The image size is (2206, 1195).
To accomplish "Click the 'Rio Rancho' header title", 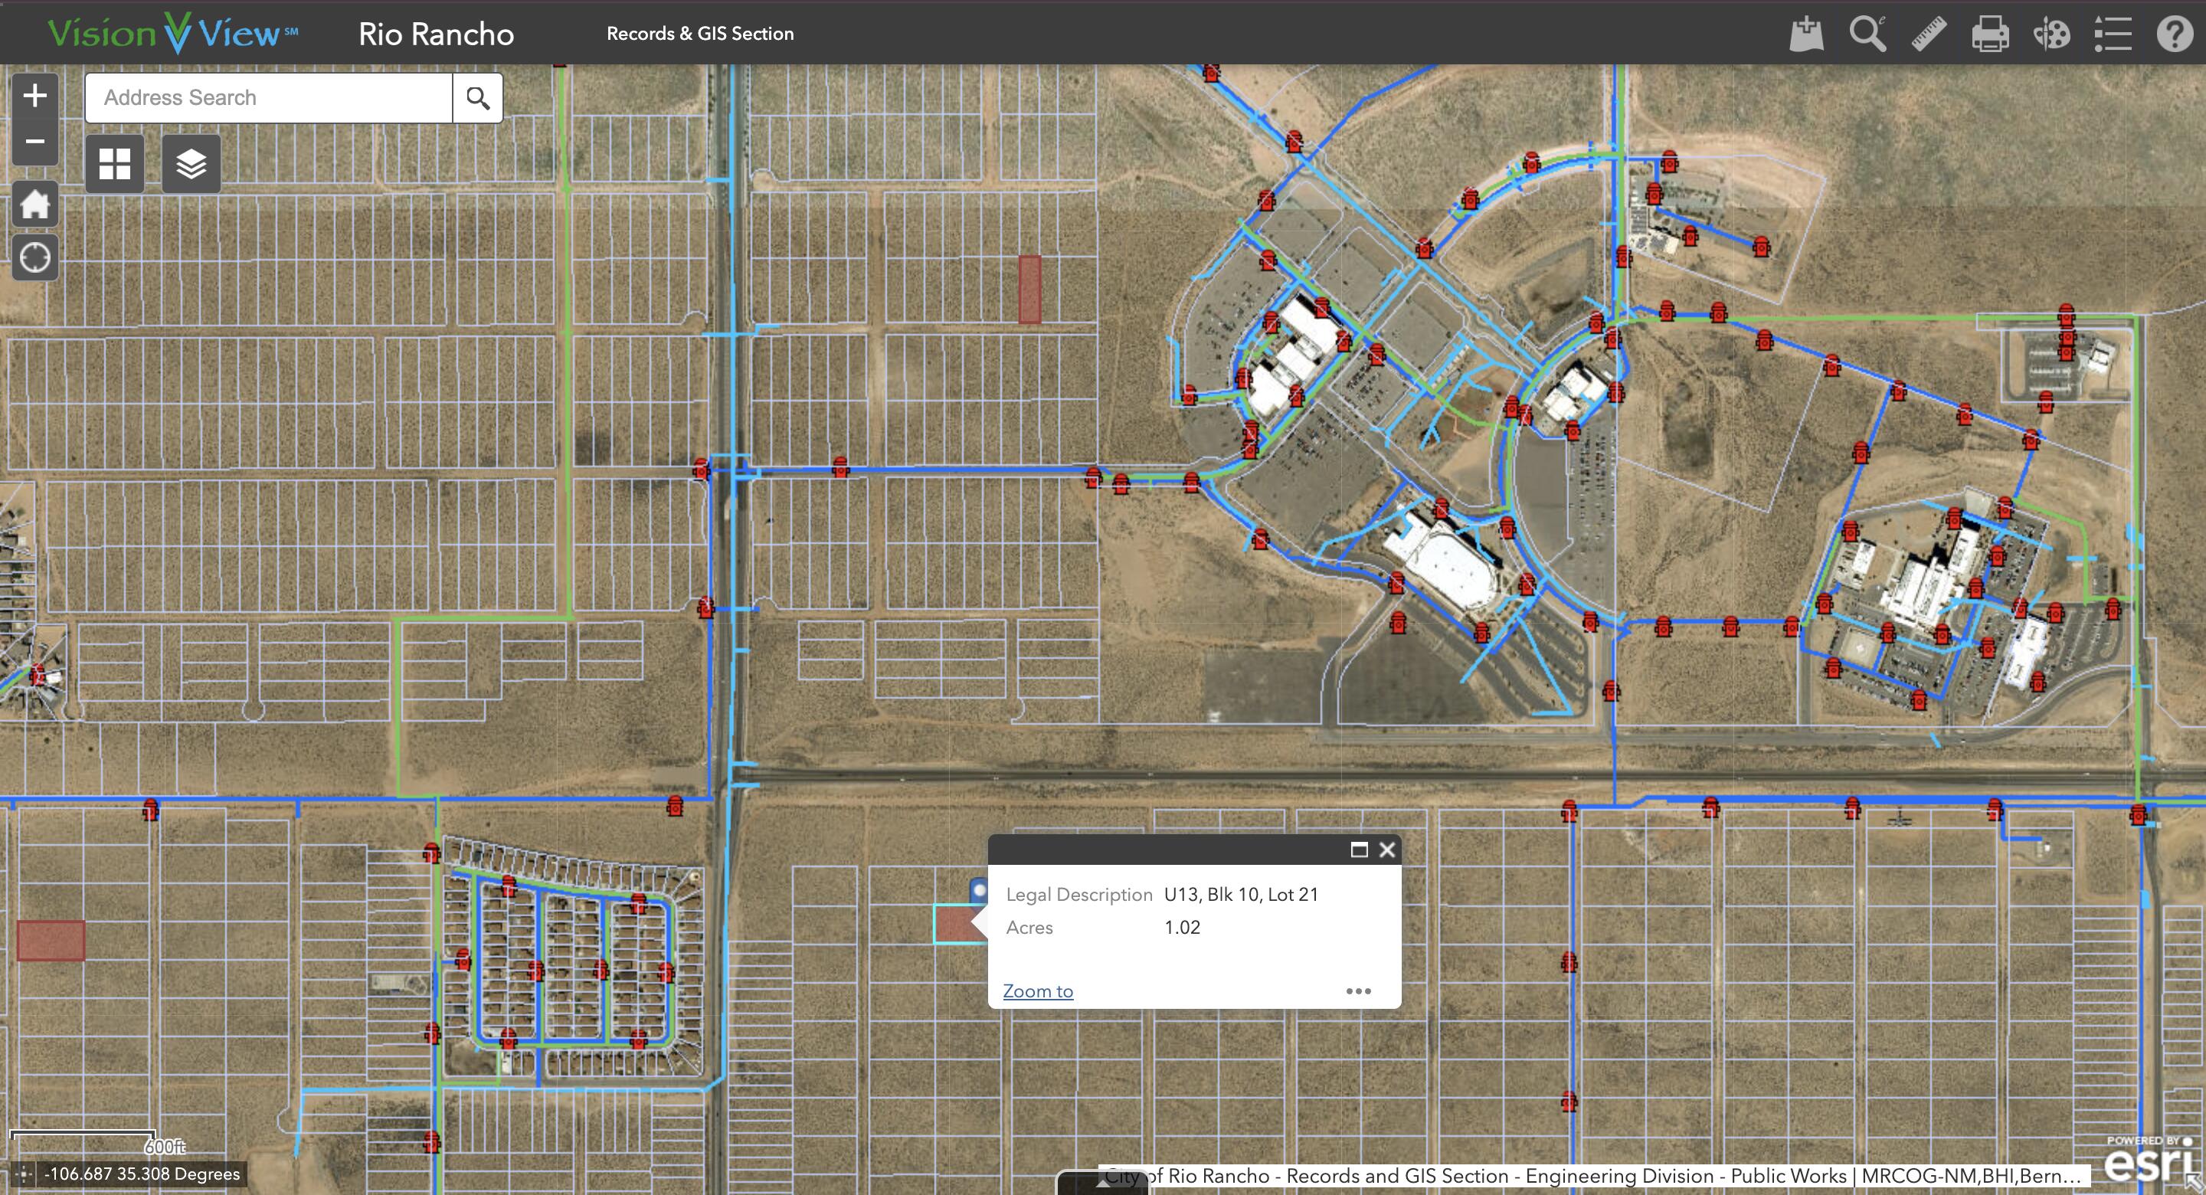I will coord(436,34).
